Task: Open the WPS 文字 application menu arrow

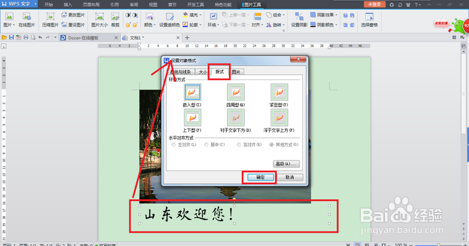Action: [35, 4]
